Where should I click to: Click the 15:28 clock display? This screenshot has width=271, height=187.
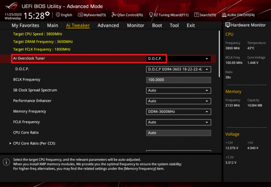[x=34, y=16]
